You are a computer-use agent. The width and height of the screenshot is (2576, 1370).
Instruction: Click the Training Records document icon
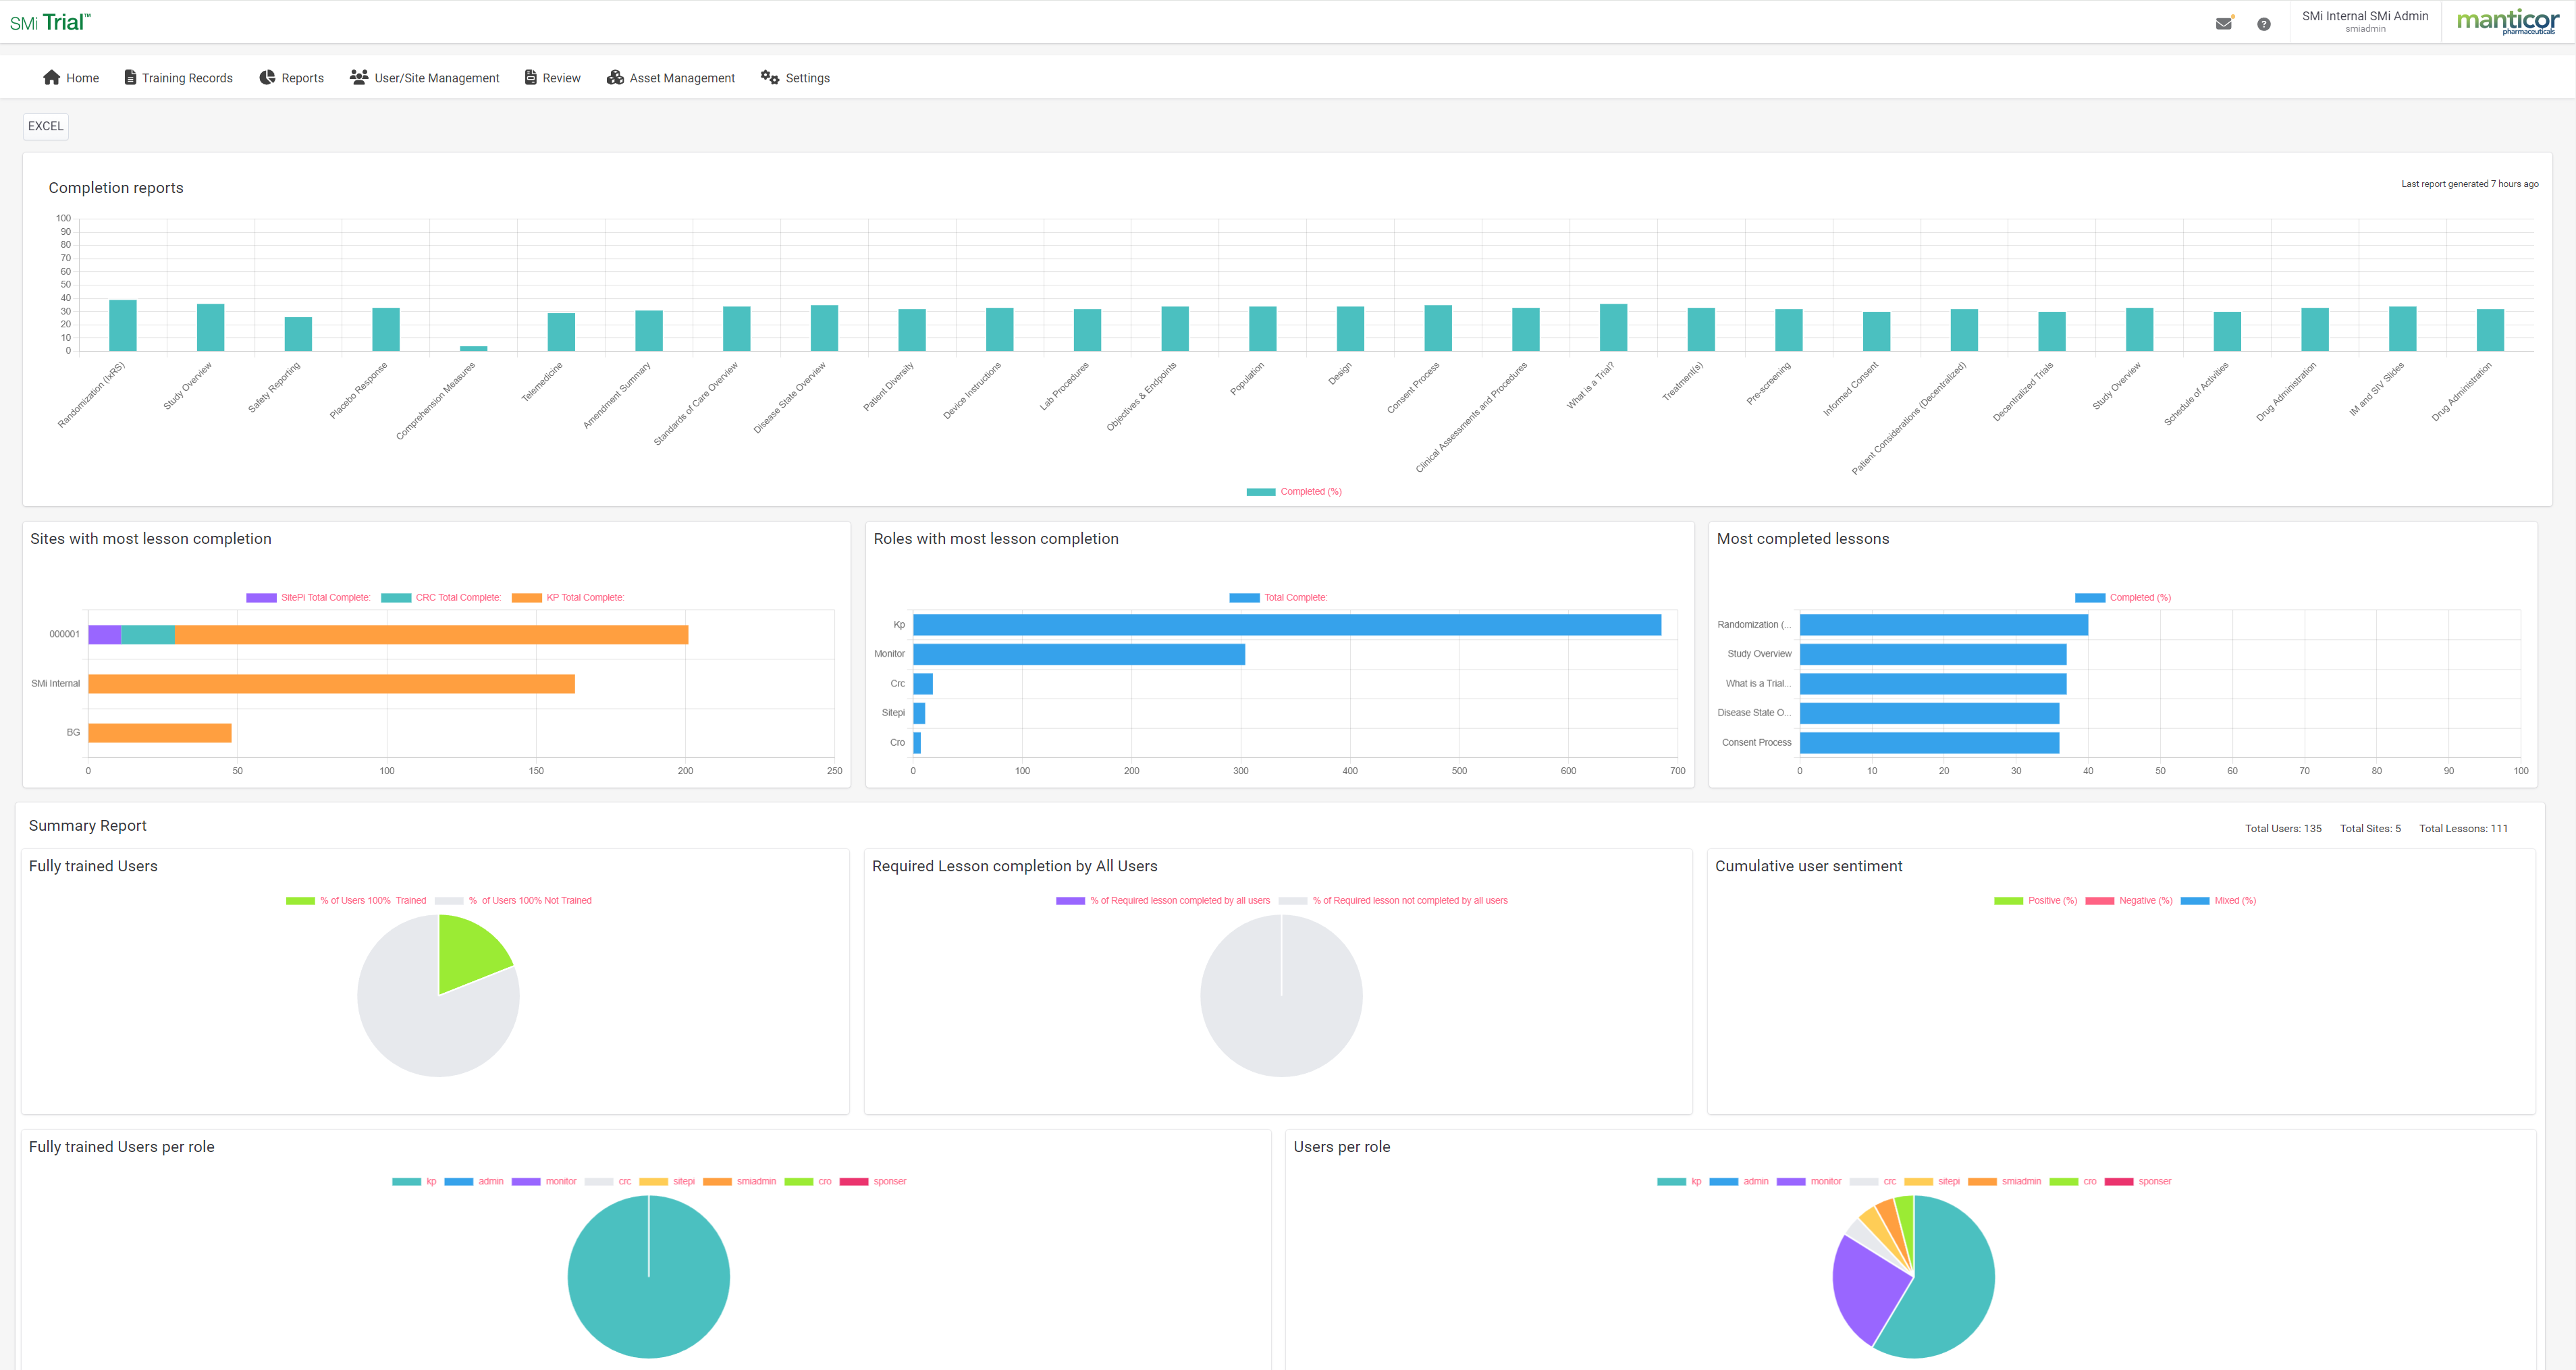click(x=130, y=77)
